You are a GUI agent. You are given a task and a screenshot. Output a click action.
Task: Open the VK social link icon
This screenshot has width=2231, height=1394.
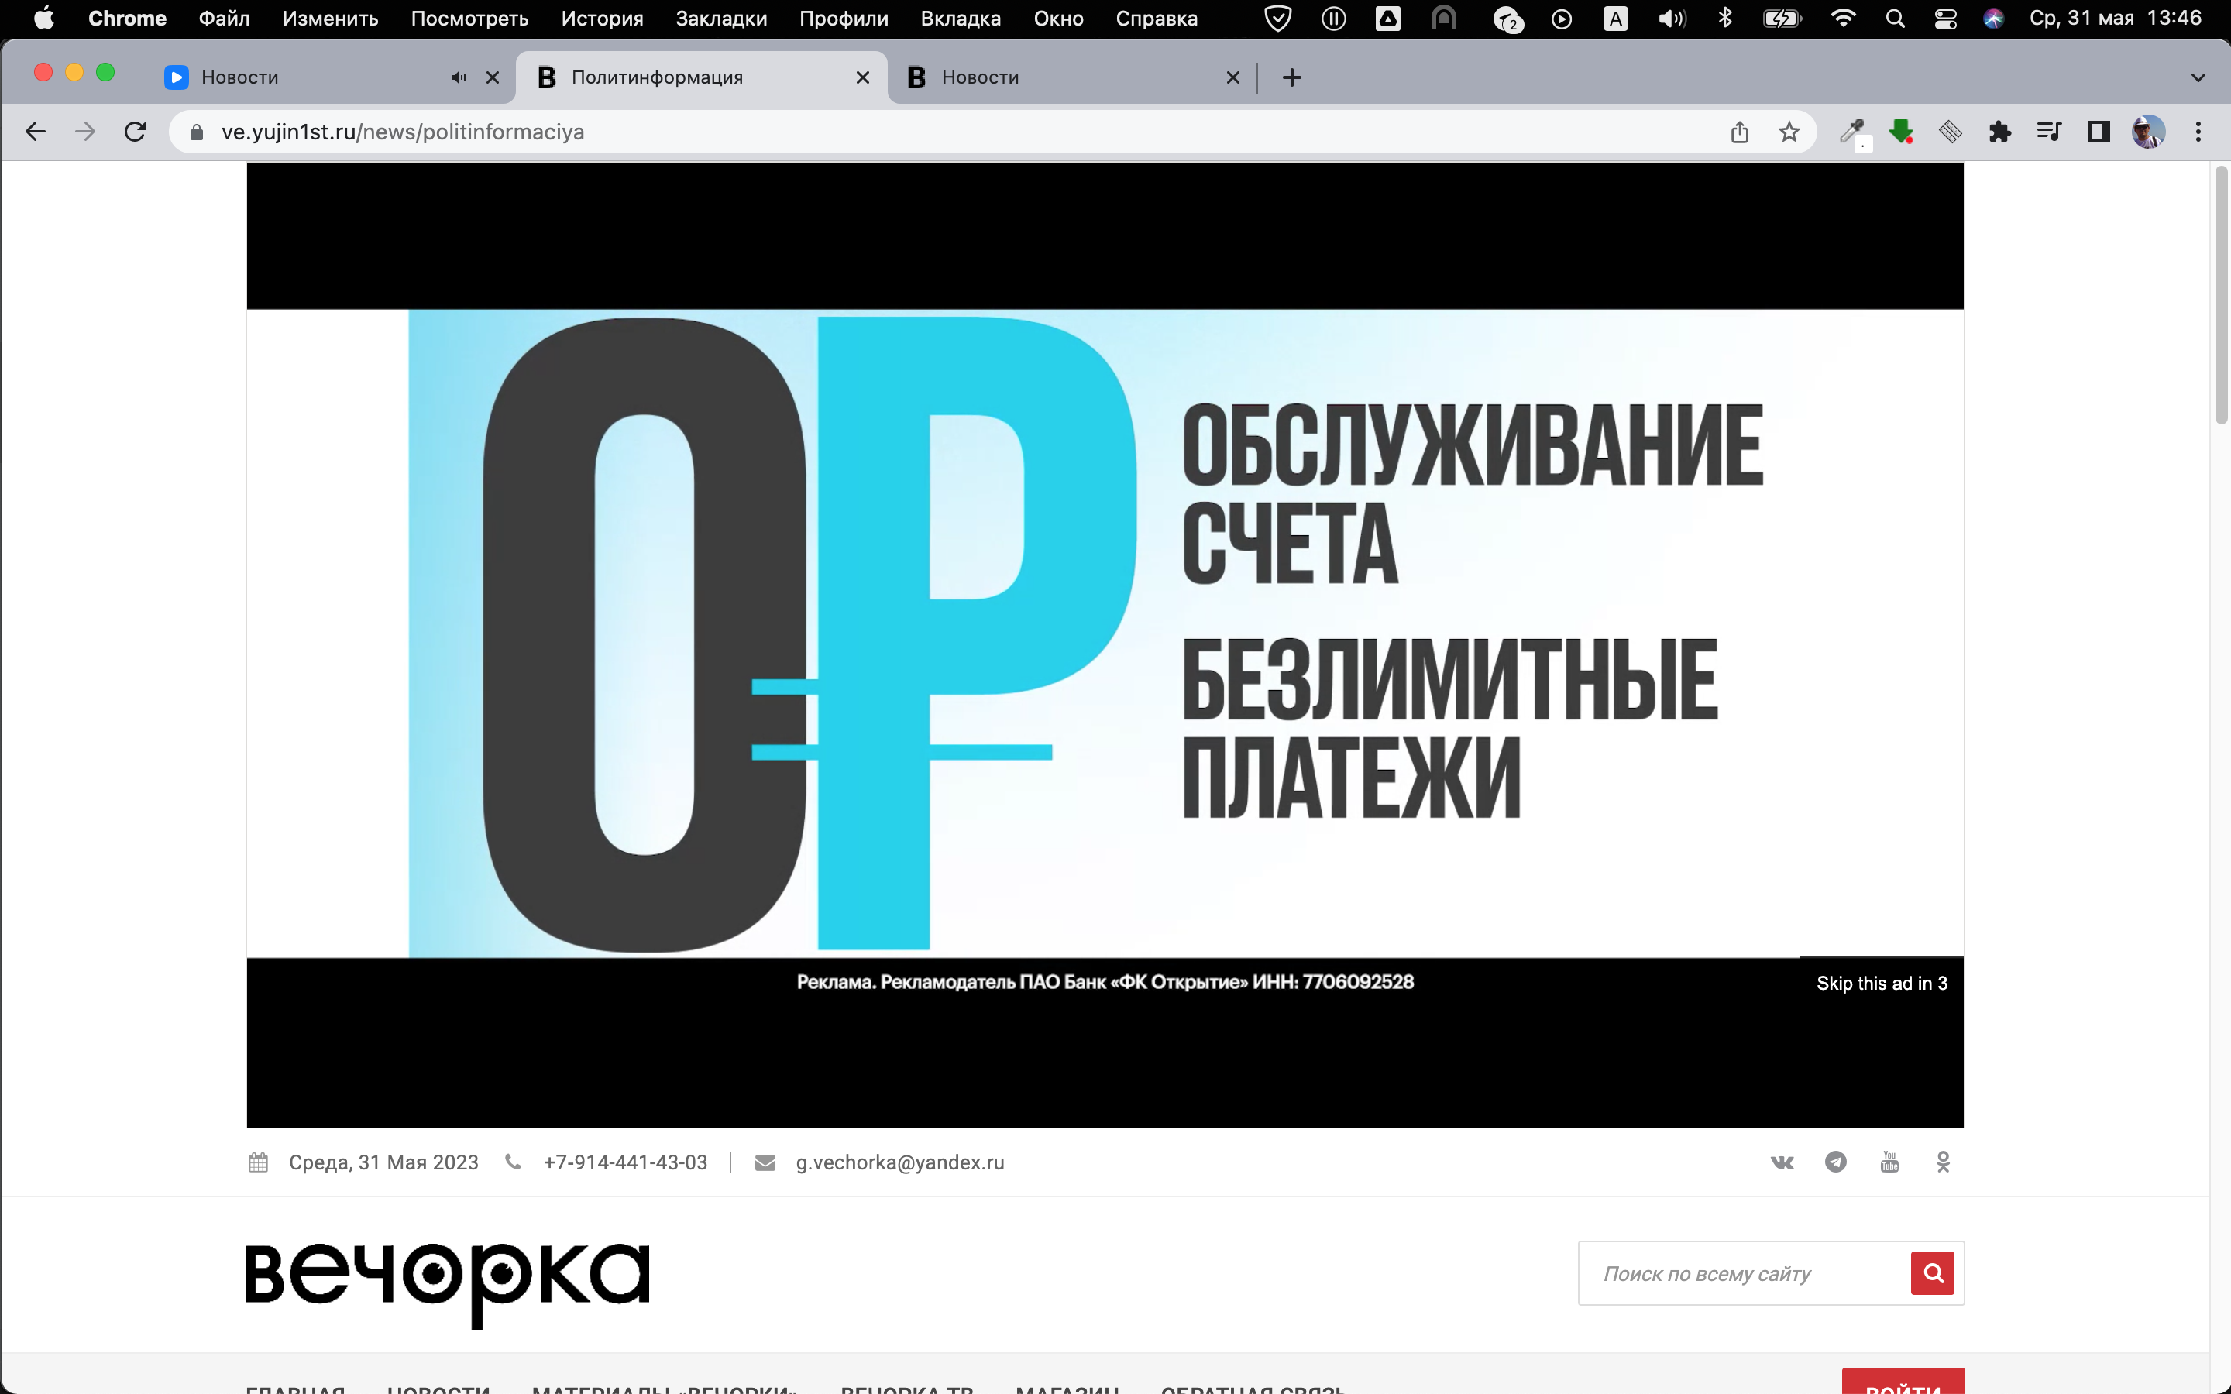pos(1782,1162)
